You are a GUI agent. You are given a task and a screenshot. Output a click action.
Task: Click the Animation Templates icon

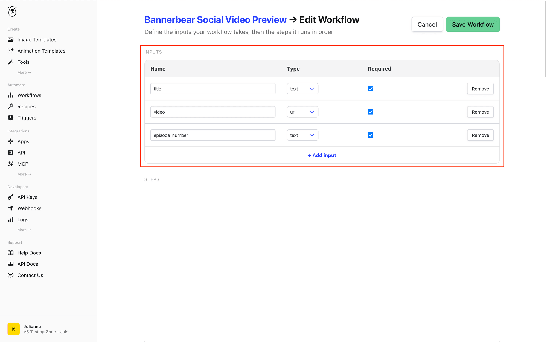click(x=11, y=51)
